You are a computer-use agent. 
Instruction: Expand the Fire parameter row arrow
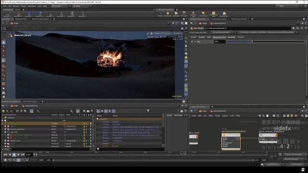(x=192, y=42)
